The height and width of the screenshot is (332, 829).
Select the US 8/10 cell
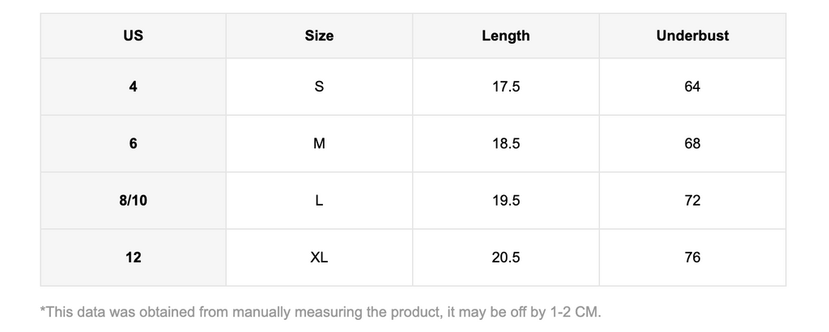pyautogui.click(x=134, y=201)
